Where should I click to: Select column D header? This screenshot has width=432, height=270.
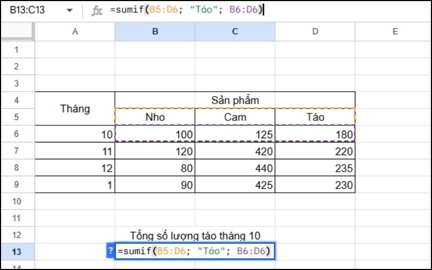tap(315, 31)
